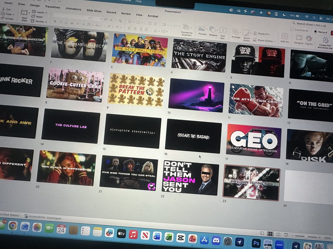
Task: Select Don't Tell Them Jason Sent You slide
Action: [x=190, y=177]
